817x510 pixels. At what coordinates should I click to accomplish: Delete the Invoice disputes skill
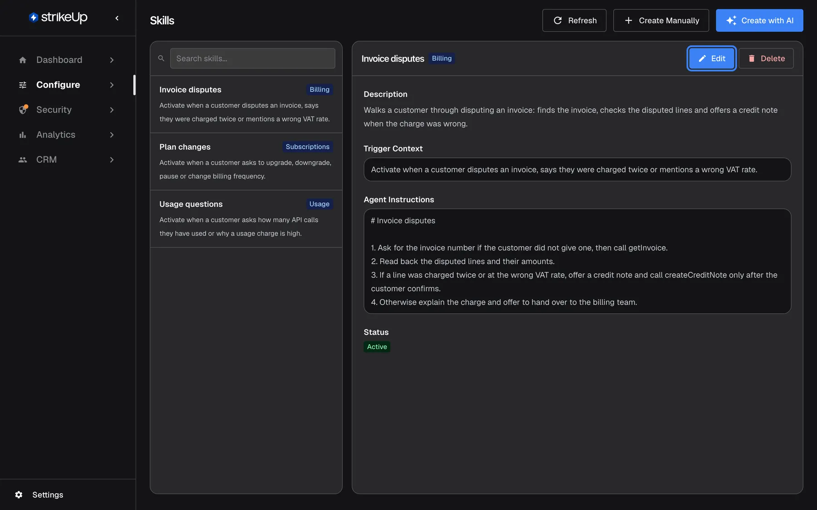click(x=766, y=58)
